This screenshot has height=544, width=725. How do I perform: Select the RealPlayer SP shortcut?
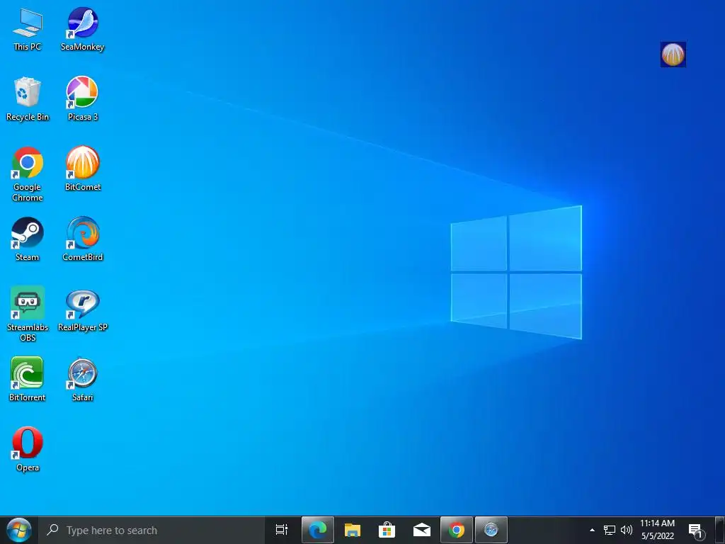click(x=82, y=310)
